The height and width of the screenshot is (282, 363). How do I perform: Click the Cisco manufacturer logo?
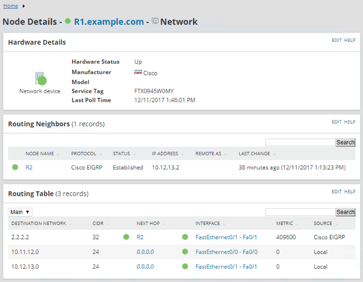coord(137,72)
